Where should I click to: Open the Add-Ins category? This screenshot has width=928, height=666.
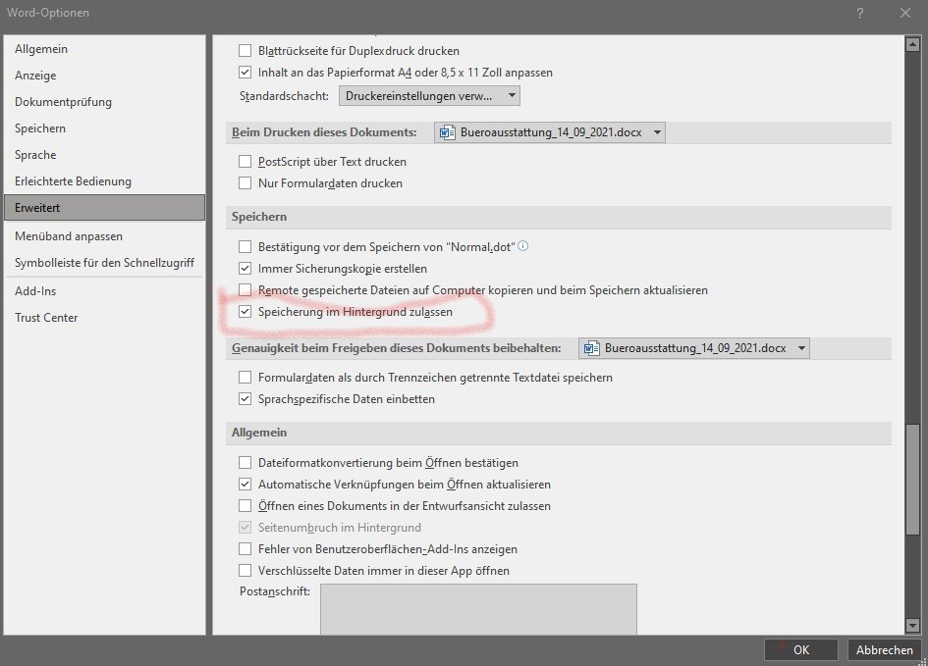pyautogui.click(x=104, y=290)
